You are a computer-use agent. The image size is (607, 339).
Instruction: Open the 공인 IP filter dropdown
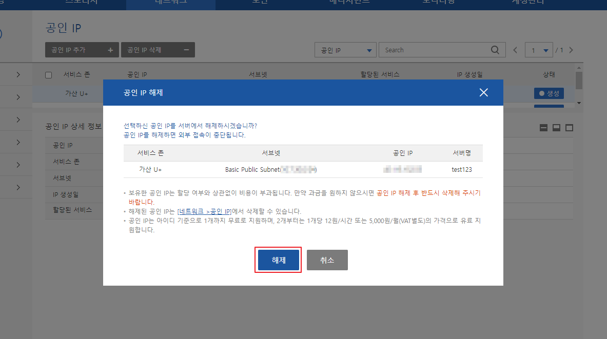click(345, 50)
